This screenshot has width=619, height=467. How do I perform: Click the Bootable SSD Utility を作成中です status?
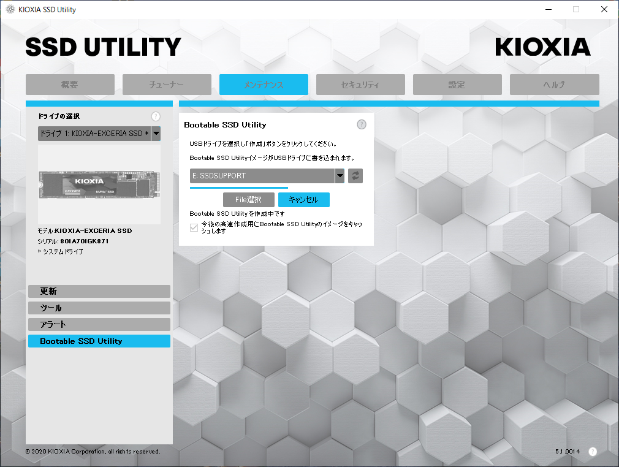[x=237, y=213]
